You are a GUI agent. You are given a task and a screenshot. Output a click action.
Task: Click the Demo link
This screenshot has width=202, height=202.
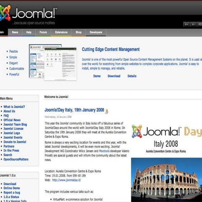pos(97,76)
